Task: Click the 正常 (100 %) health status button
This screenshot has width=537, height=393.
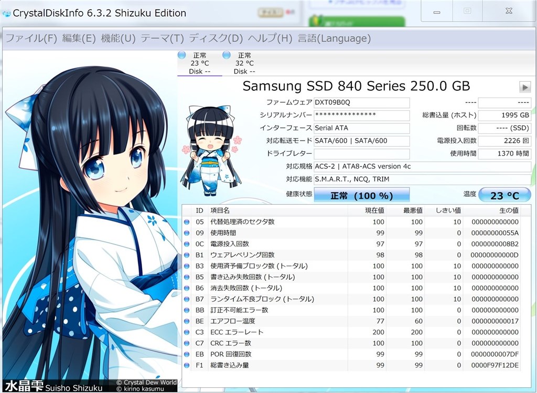Action: point(361,194)
